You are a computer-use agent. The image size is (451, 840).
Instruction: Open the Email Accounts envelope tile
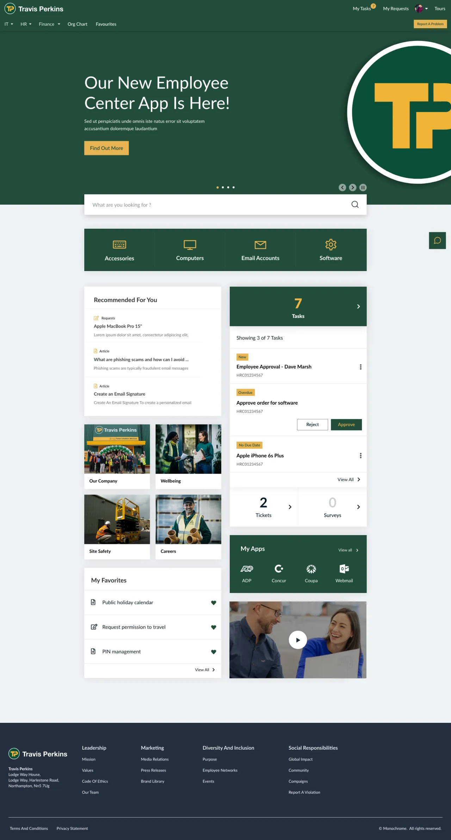tap(260, 250)
